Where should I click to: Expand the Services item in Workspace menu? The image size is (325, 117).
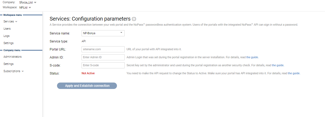point(10,21)
